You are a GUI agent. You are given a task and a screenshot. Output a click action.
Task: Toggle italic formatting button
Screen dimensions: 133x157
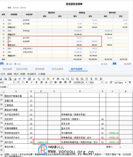(32, 82)
